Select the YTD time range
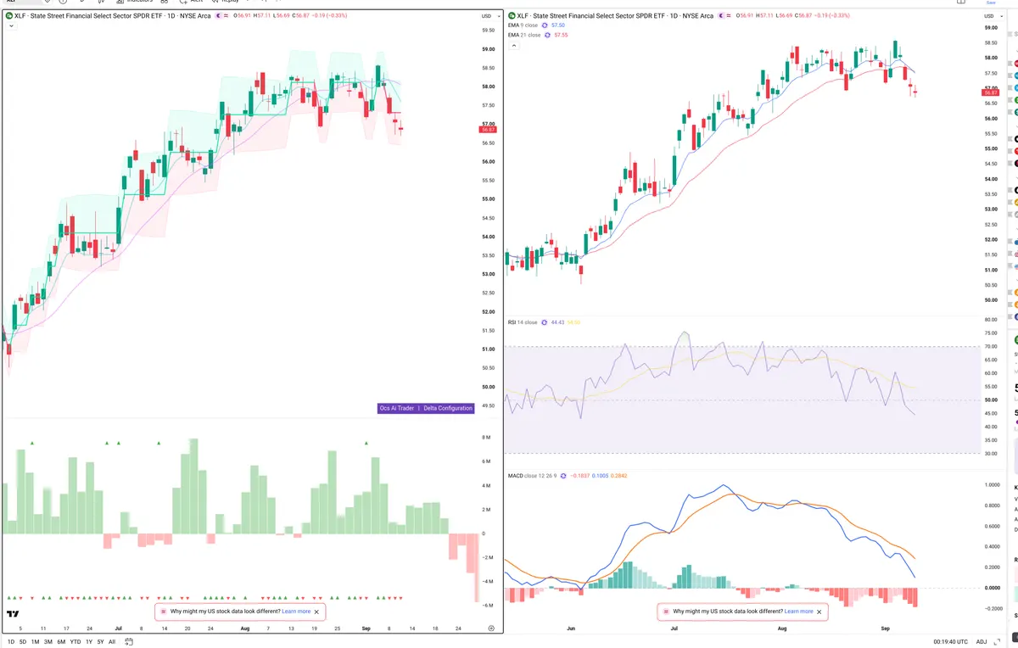Screen dimensions: 1018x648 tap(76, 642)
